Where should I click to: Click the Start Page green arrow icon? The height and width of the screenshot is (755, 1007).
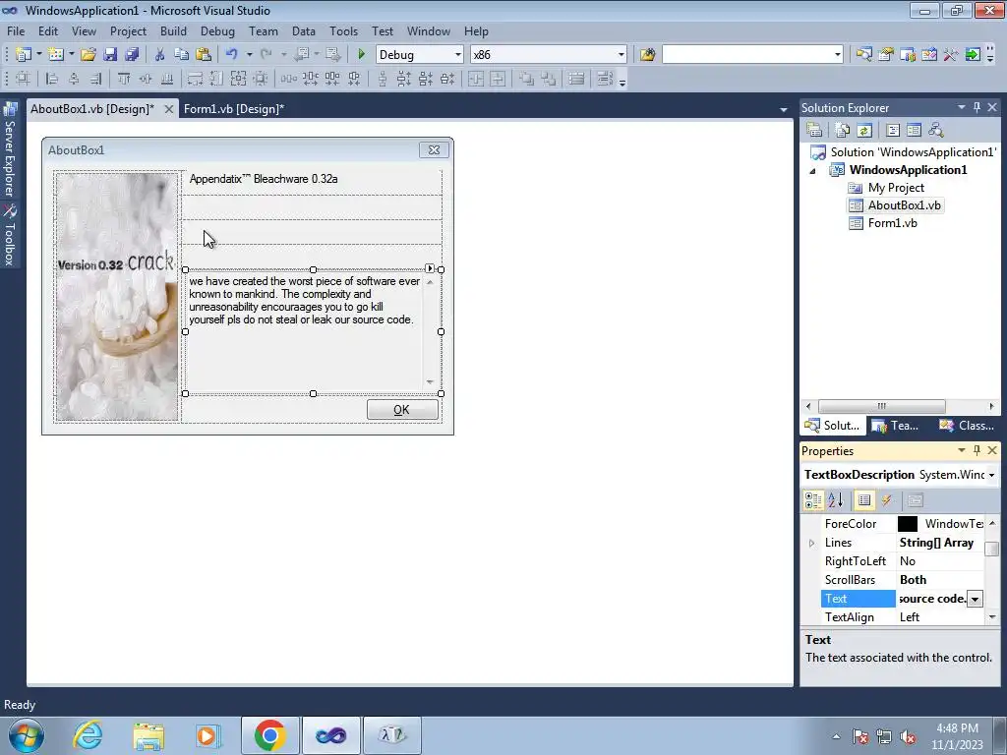pyautogui.click(x=973, y=55)
